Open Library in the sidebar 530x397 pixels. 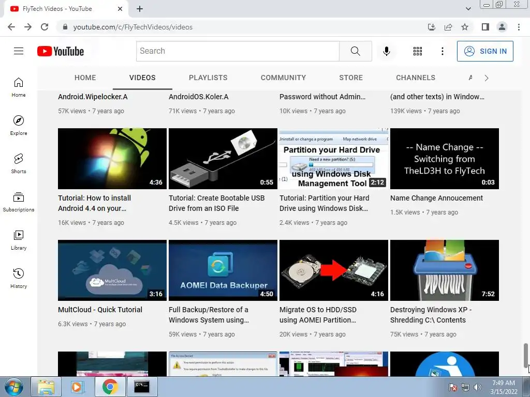tap(19, 240)
